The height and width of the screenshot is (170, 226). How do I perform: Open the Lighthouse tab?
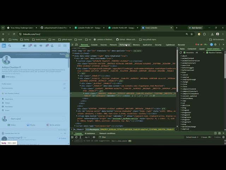[170, 45]
